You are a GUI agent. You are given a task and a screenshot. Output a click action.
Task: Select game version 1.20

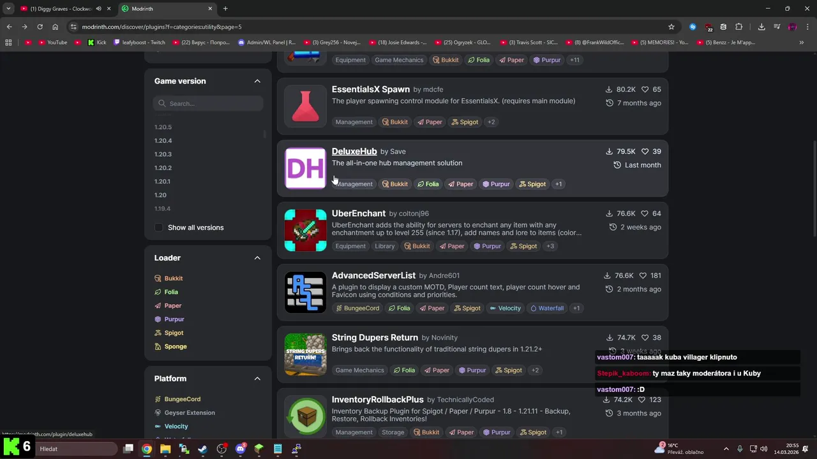[x=160, y=195]
